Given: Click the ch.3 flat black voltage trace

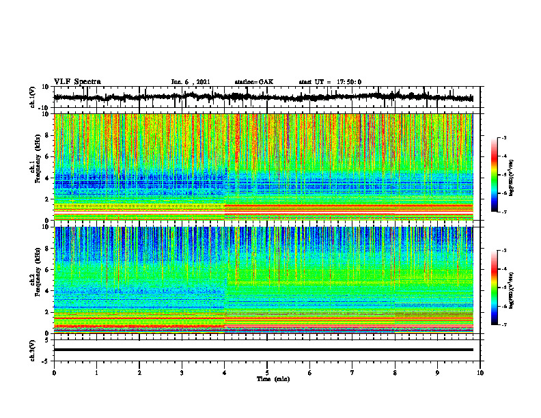Looking at the screenshot, I should [264, 350].
